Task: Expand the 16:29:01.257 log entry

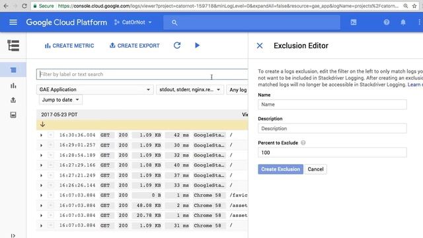Action: click(x=41, y=145)
